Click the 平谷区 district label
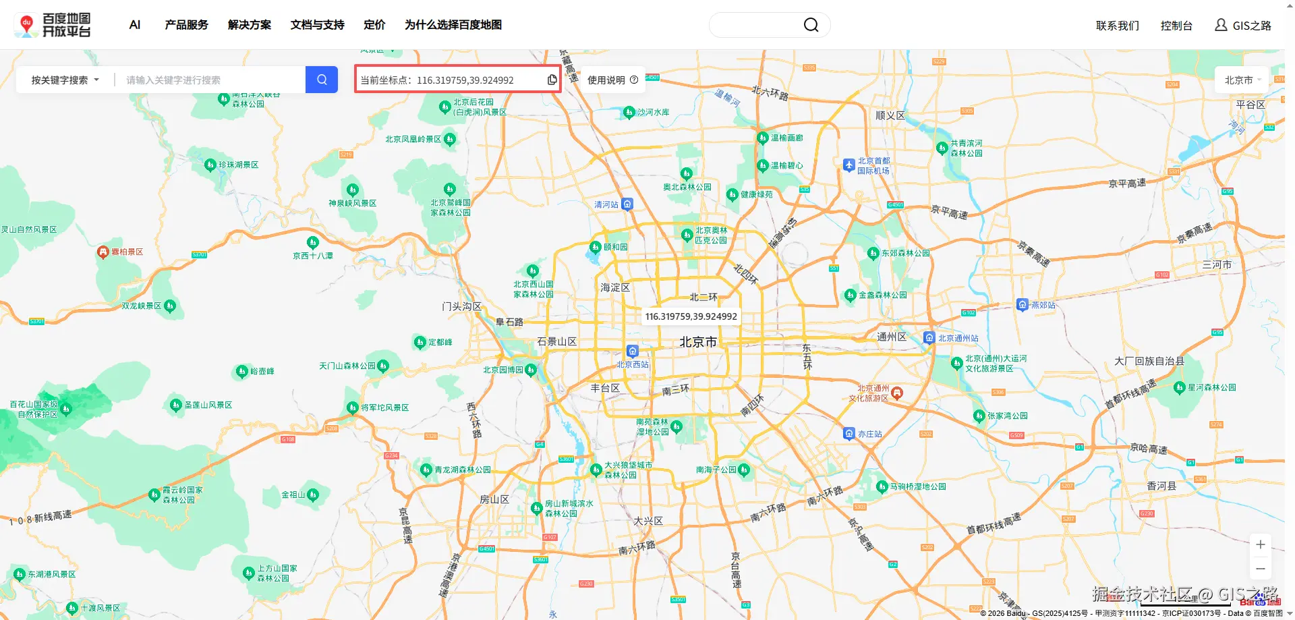Screen dimensions: 1295x620 click(x=1250, y=105)
